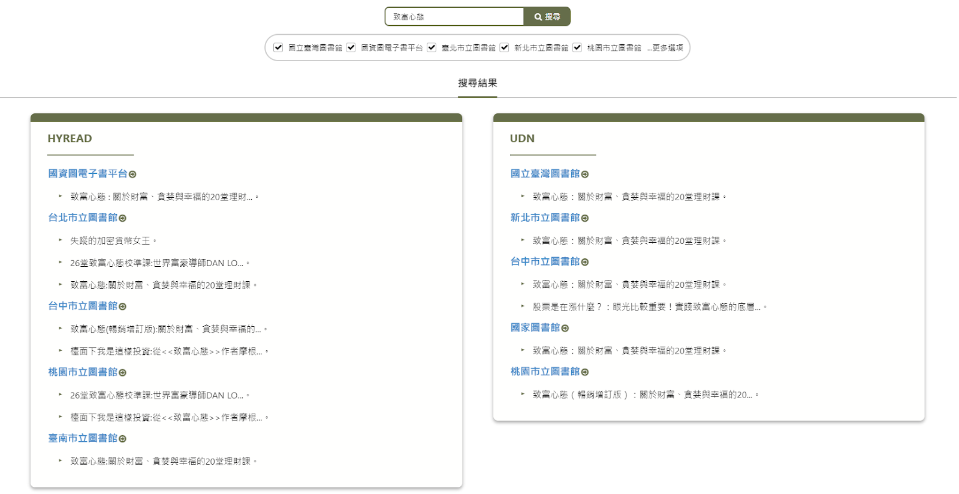This screenshot has height=494, width=959.
Task: Click arrow icon beside 臺南市立圖書館
Action: [x=122, y=439]
